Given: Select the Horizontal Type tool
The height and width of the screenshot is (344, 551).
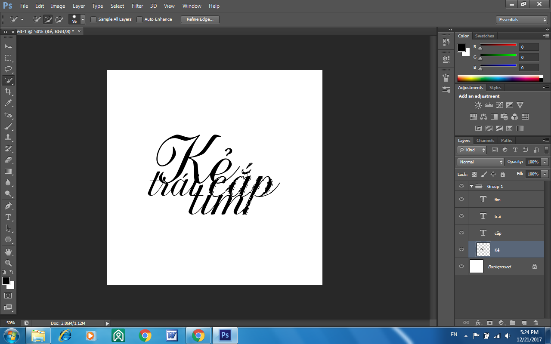Looking at the screenshot, I should [x=8, y=217].
